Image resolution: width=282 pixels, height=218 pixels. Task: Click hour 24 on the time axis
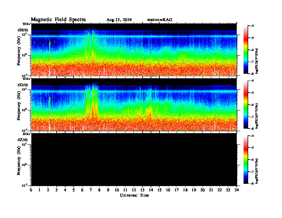(x=237, y=190)
